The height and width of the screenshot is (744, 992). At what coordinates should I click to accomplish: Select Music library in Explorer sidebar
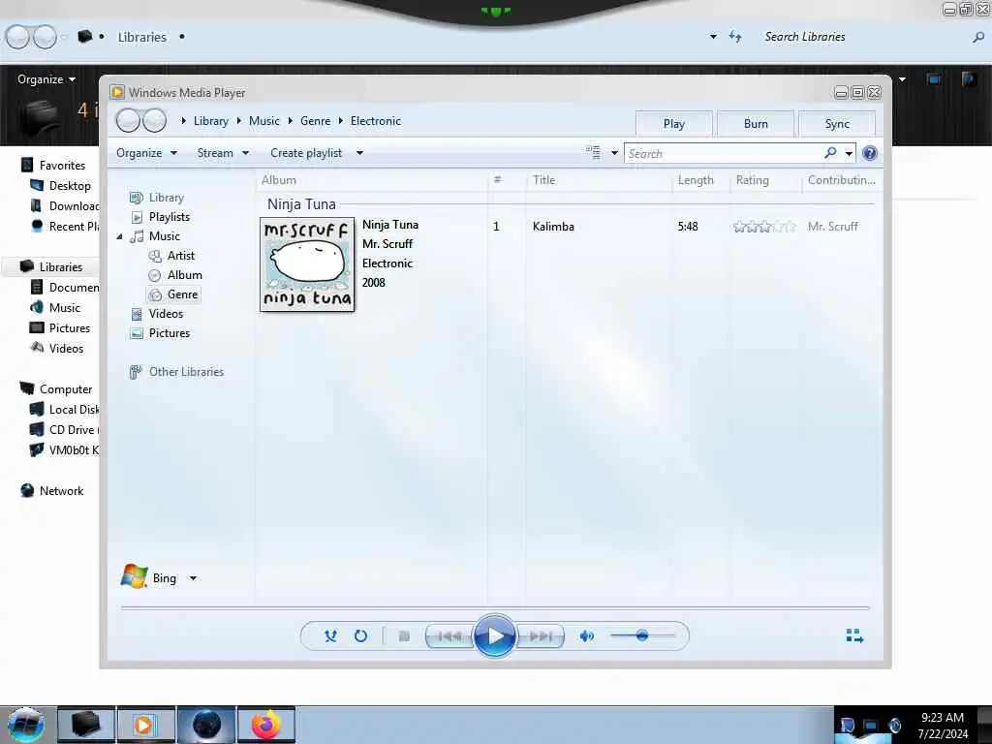[55, 308]
